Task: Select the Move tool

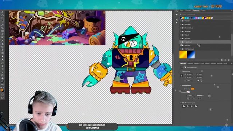Action: click(3, 12)
